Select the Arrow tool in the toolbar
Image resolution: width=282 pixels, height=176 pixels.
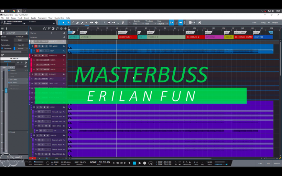click(63, 23)
